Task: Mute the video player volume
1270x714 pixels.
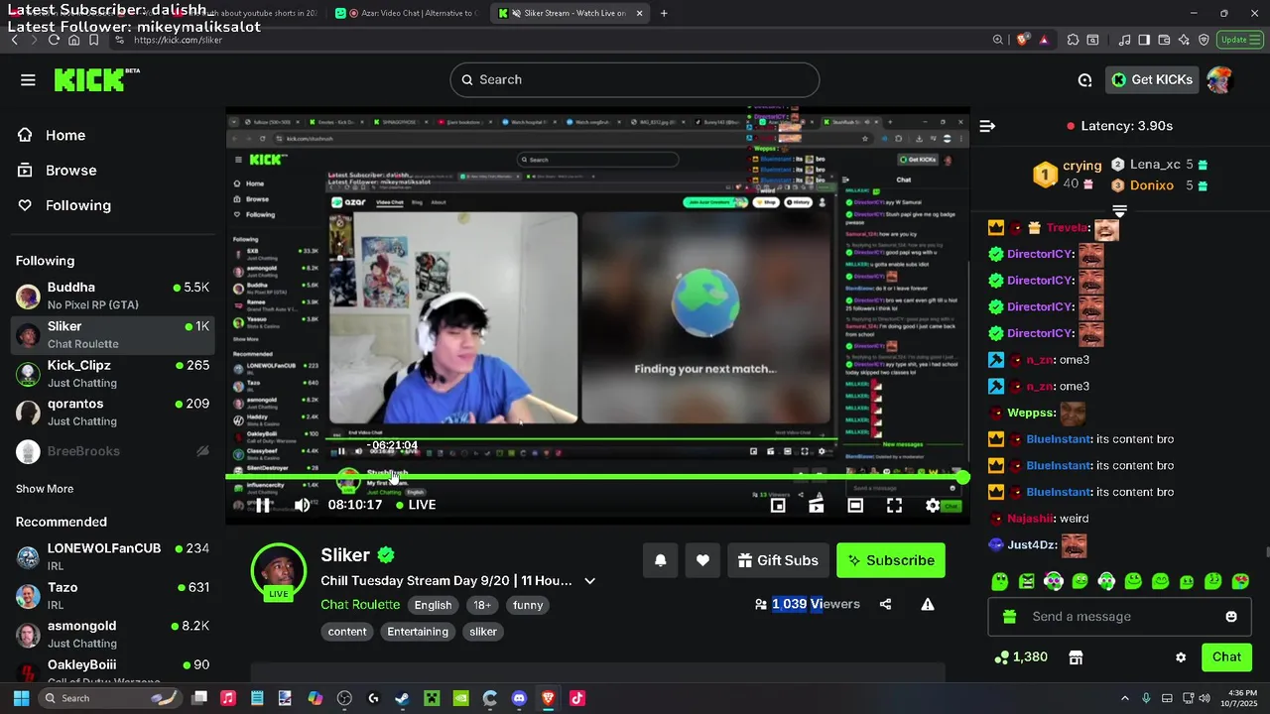Action: point(302,506)
